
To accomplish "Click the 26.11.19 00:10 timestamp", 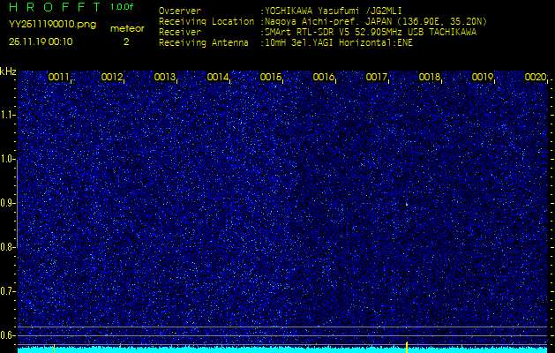I will click(x=41, y=41).
